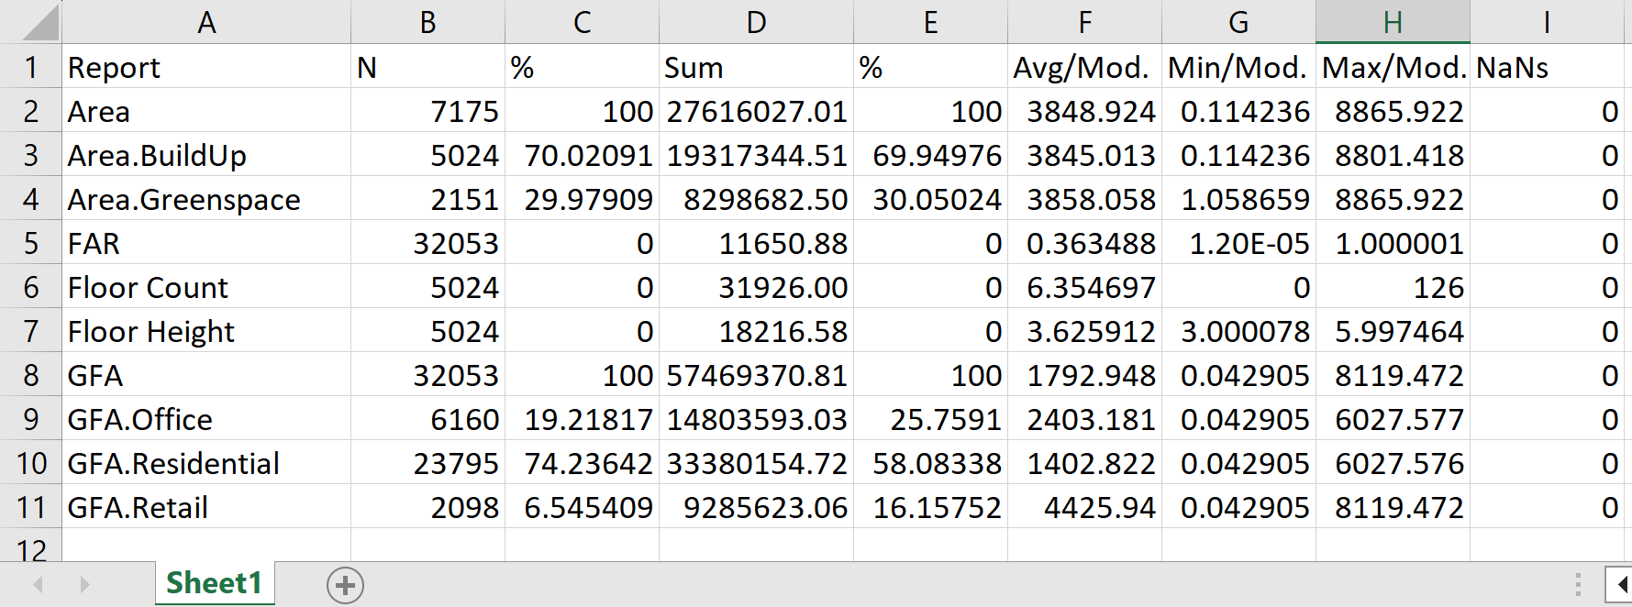Click cell with value 1792.948
Viewport: 1632px width, 607px height.
click(1084, 375)
